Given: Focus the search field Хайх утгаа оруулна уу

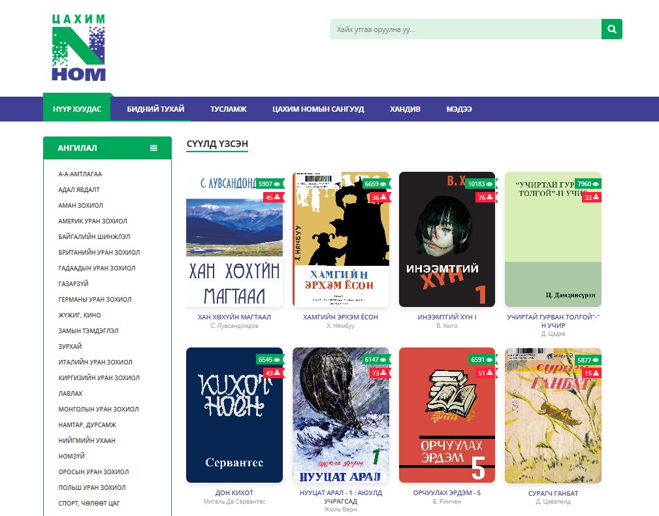Looking at the screenshot, I should [466, 29].
